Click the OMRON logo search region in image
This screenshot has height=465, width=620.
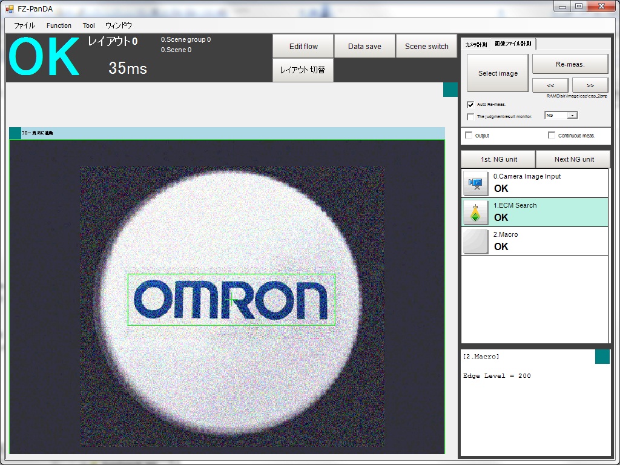(231, 300)
